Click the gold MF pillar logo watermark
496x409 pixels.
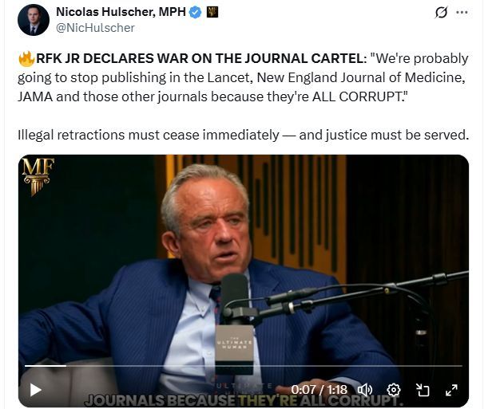(38, 176)
